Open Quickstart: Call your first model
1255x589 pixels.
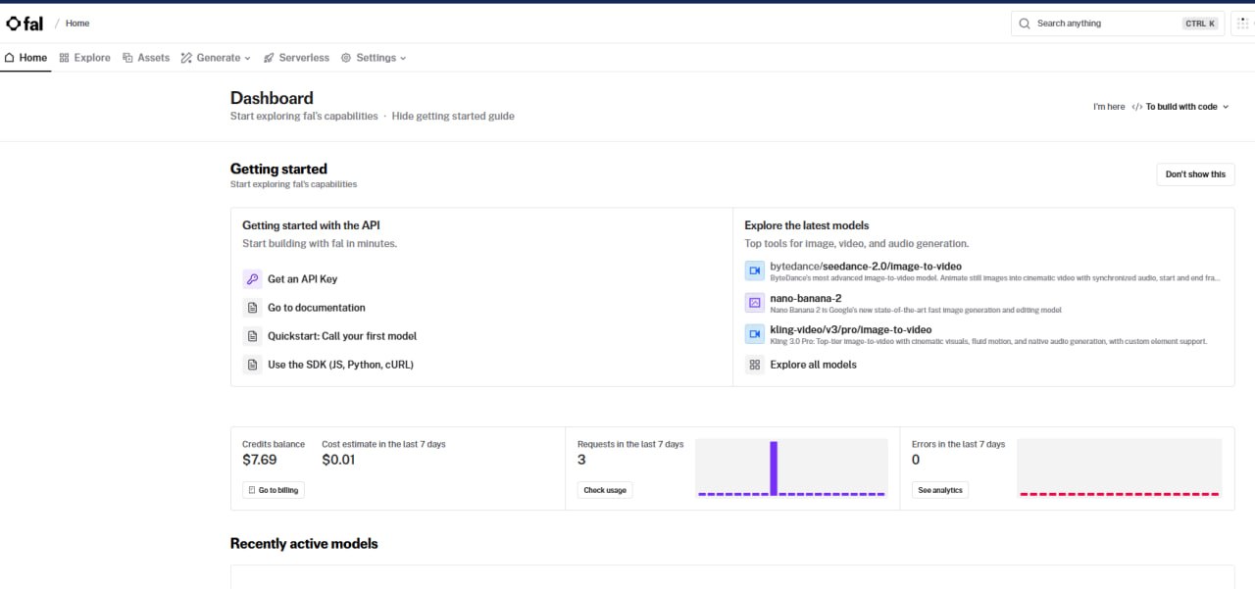(x=342, y=336)
